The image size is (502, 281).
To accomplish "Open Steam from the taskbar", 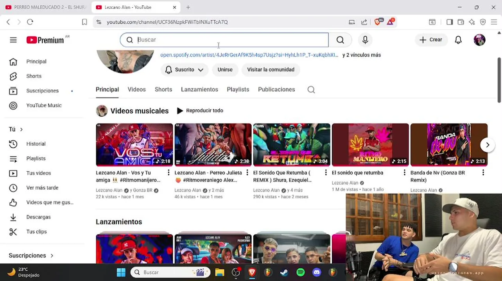I will click(x=284, y=272).
